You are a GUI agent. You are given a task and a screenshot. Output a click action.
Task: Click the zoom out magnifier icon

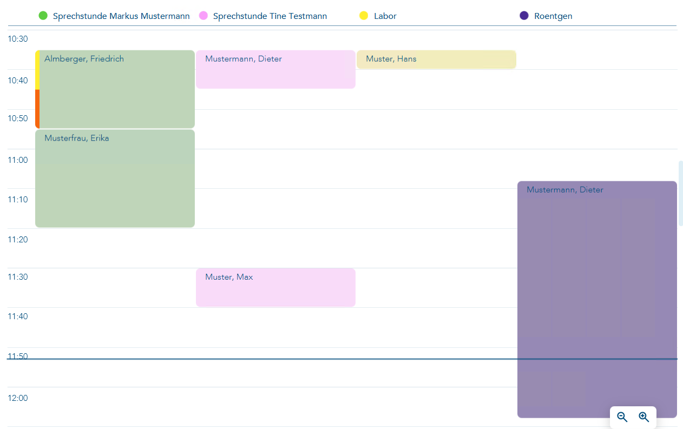click(x=622, y=417)
